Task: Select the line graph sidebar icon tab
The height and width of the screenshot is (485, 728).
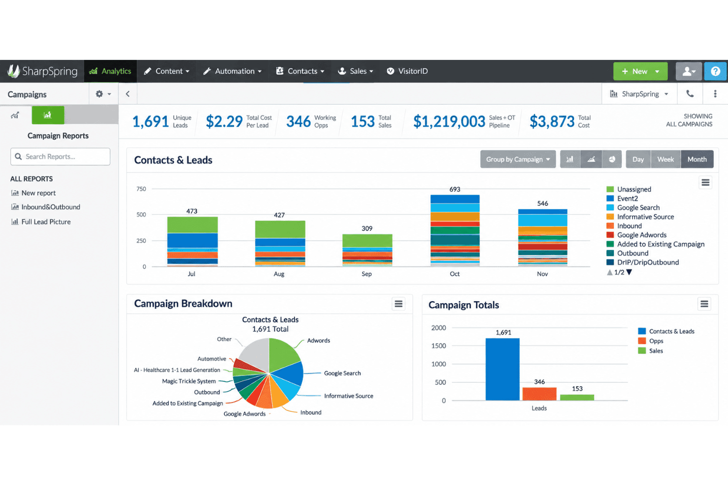Action: tap(15, 115)
